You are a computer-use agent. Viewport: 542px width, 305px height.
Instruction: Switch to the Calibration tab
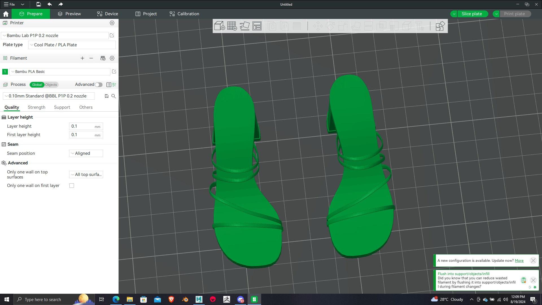click(184, 14)
